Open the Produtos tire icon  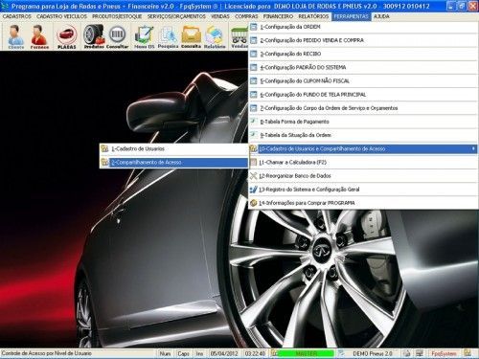(x=94, y=36)
